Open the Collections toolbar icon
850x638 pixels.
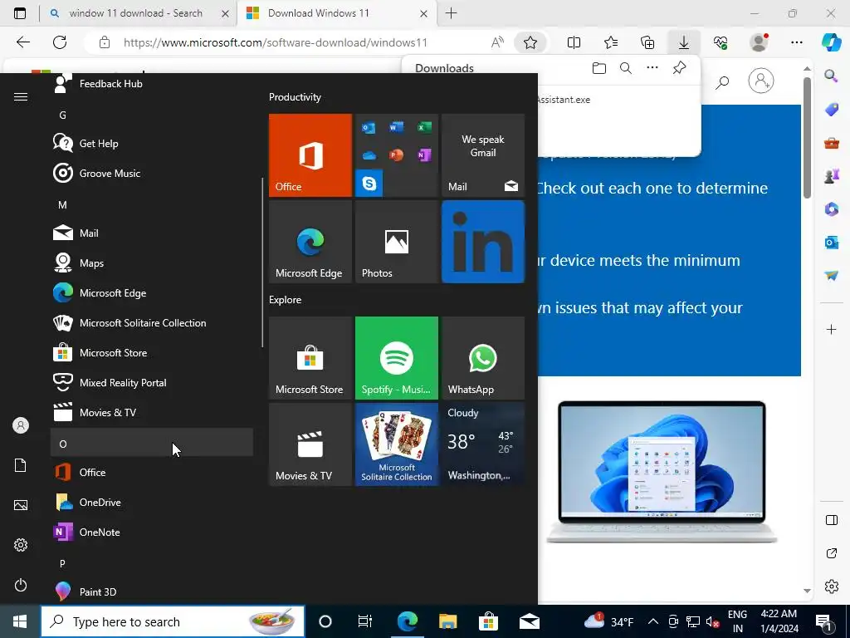647,42
